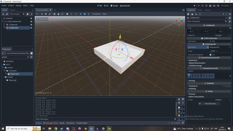Click the save resource icon in Inspector
The image size is (233, 131).
point(196,14)
